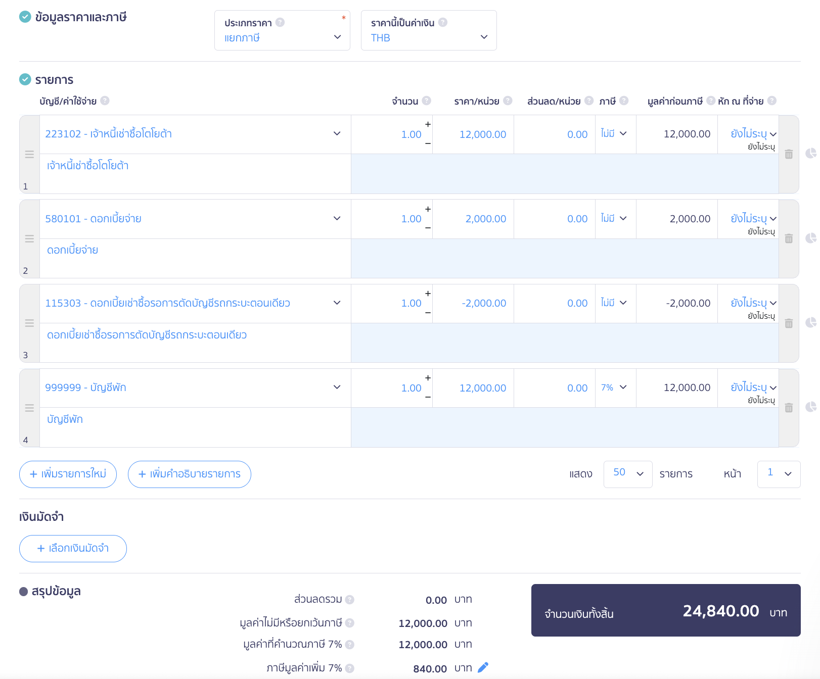Delete row 223102 with its trash icon
The image size is (820, 679).
789,154
